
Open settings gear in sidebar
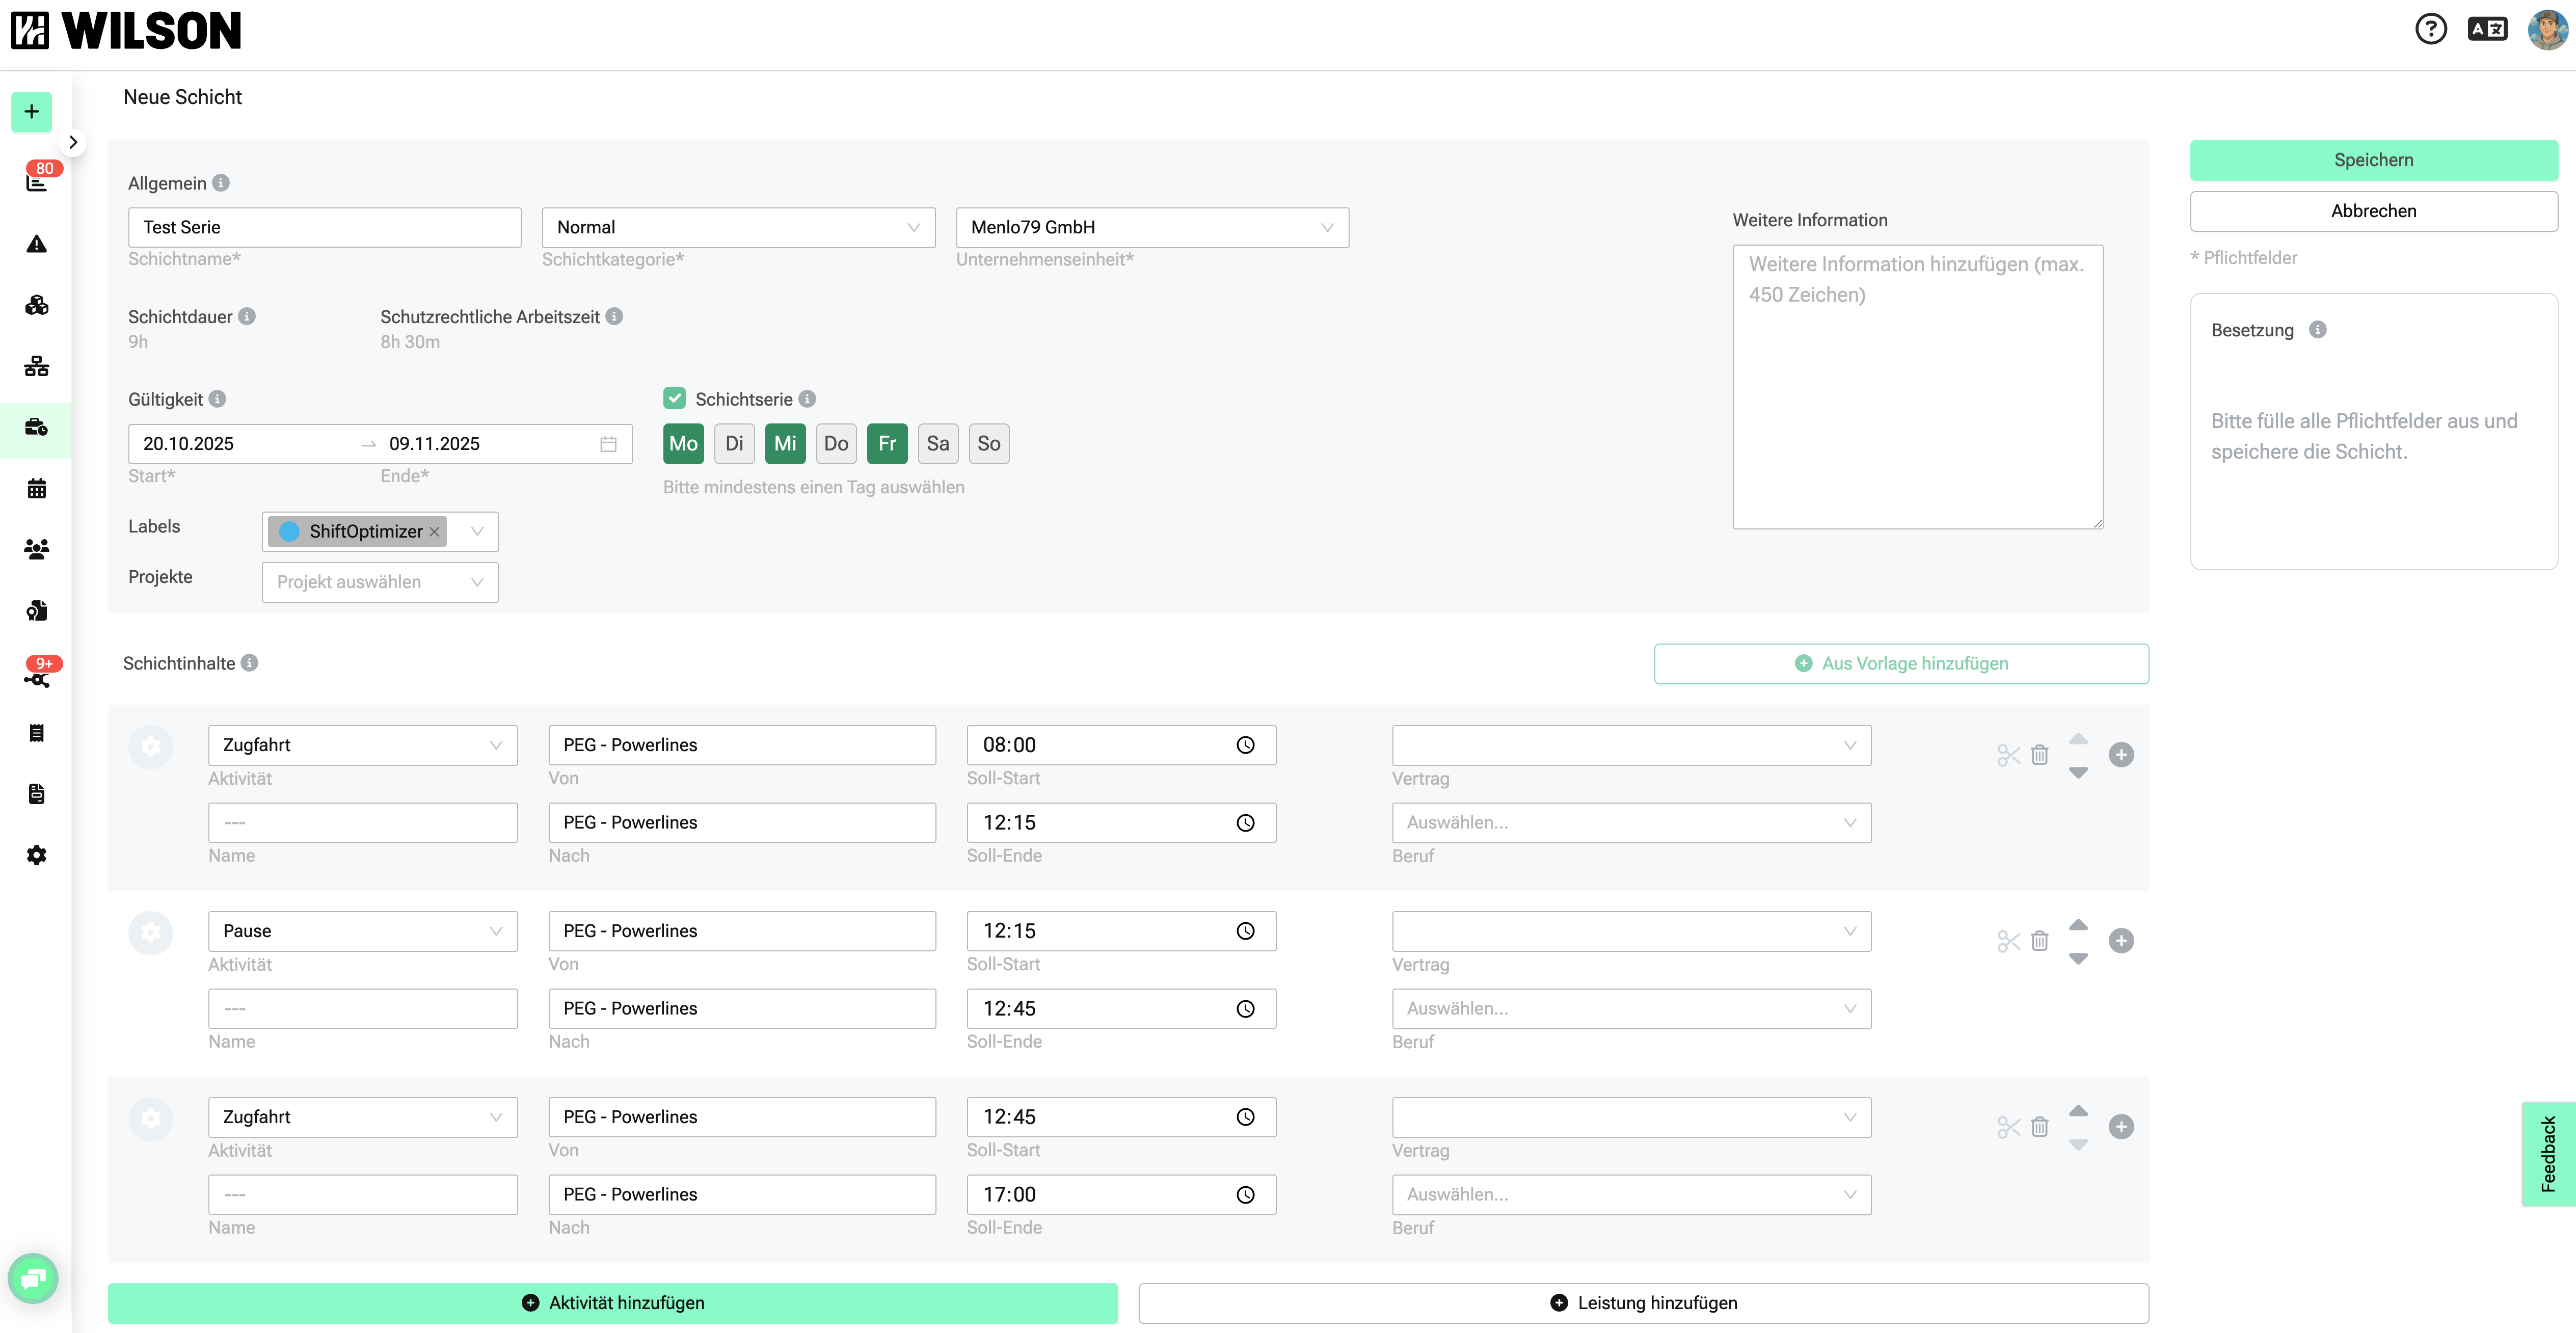[37, 855]
